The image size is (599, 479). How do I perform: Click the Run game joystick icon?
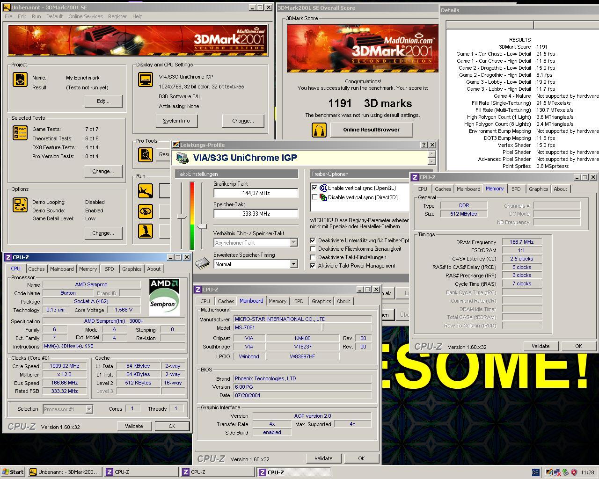click(146, 231)
